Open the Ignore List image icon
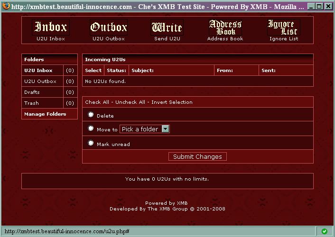 pos(283,27)
